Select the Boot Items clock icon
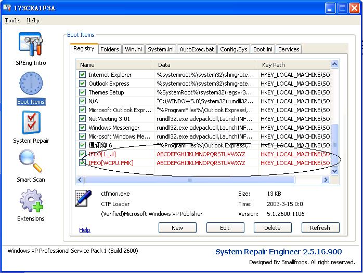The width and height of the screenshot is (363, 273). tap(31, 84)
